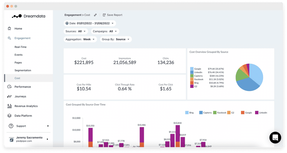Click Jeremy Sacramento account name
Image resolution: width=287 pixels, height=153 pixels.
tap(29, 137)
